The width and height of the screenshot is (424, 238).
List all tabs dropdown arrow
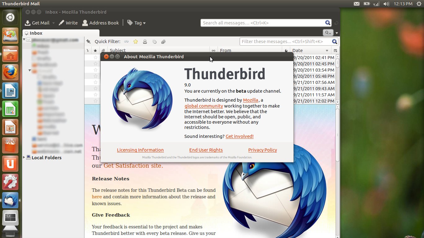click(337, 33)
